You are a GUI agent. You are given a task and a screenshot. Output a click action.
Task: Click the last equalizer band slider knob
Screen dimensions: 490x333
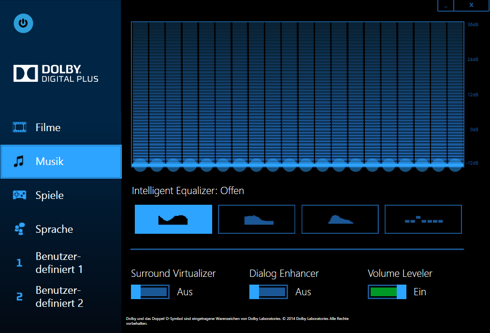(x=455, y=165)
